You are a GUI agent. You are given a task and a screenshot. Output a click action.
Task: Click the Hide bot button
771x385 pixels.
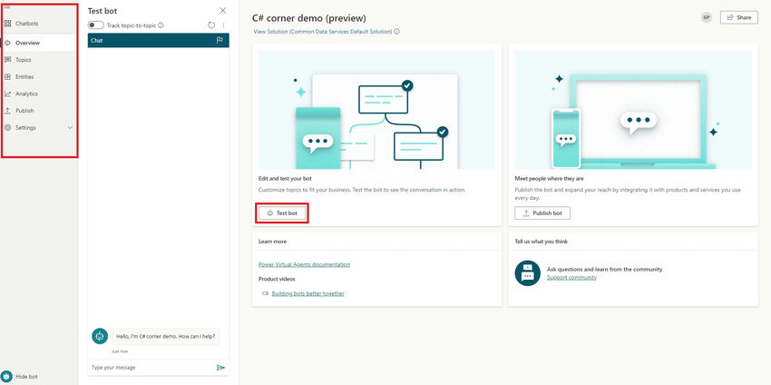pyautogui.click(x=20, y=377)
